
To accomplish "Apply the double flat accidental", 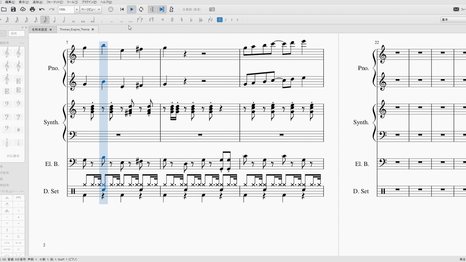I will click(201, 20).
